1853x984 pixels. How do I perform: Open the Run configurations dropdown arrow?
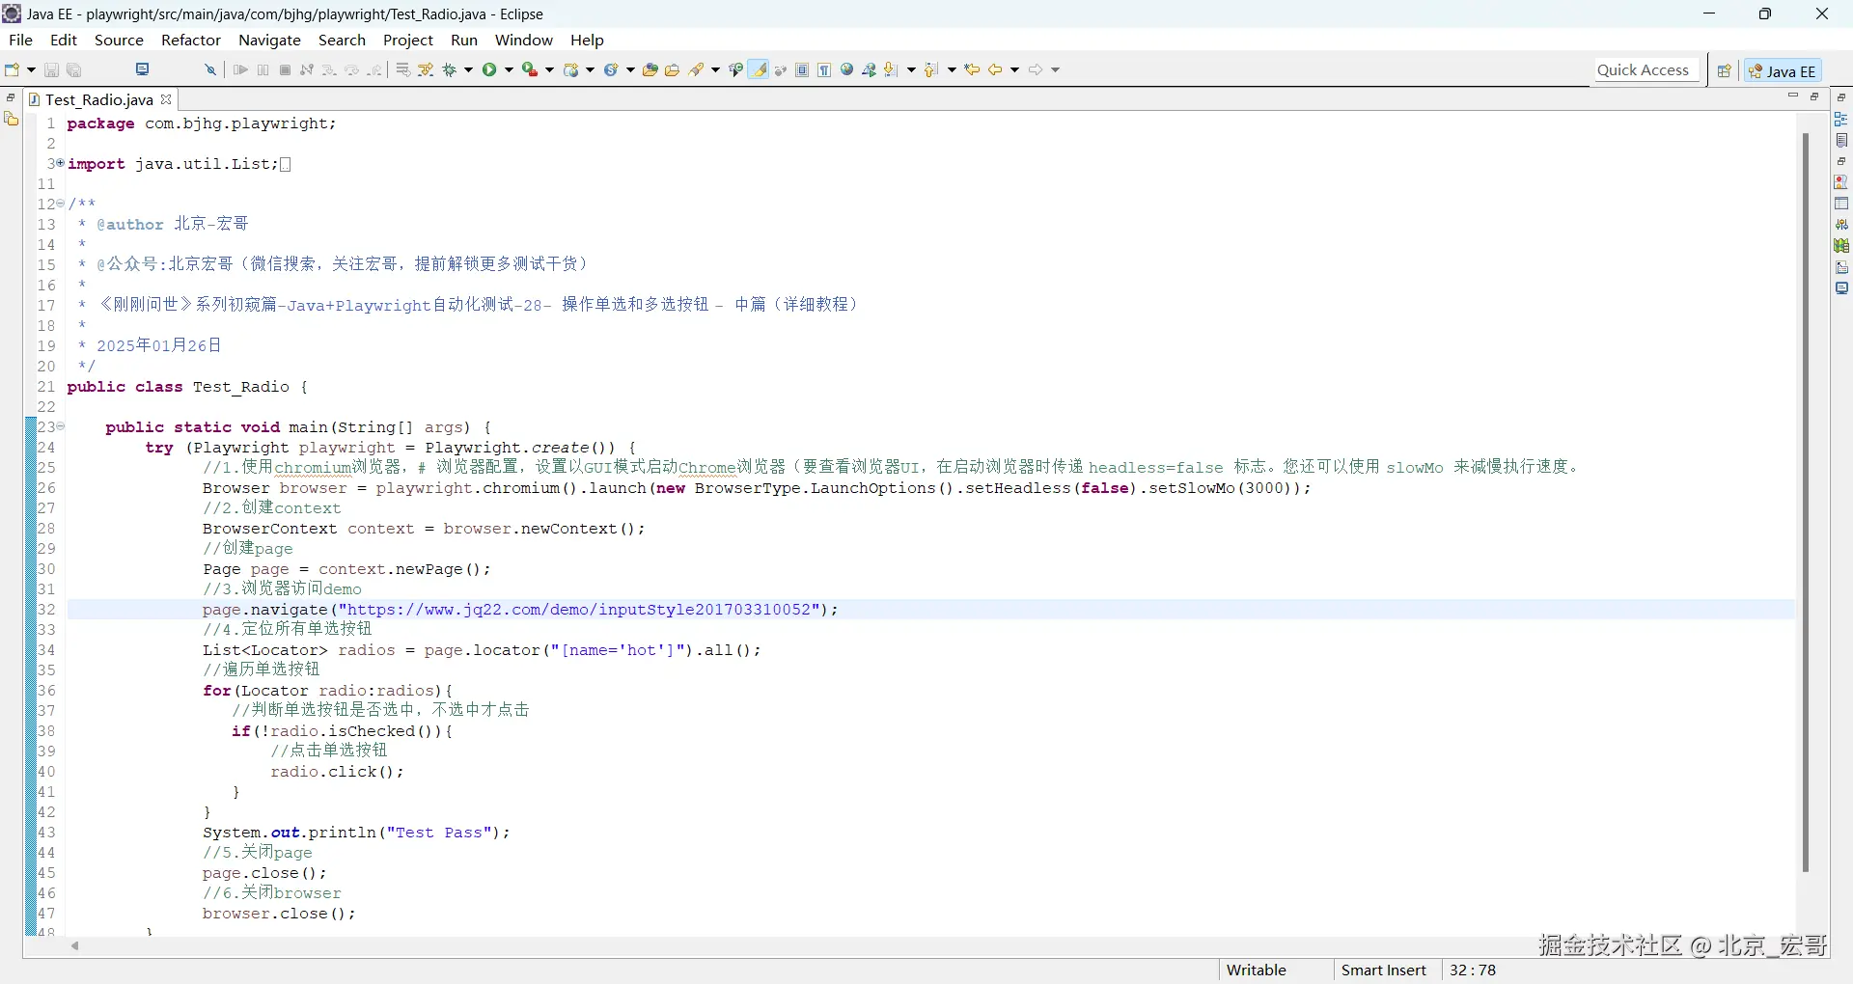509,69
